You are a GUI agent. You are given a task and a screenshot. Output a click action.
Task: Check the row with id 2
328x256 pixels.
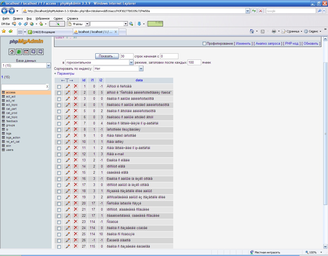point(59,93)
